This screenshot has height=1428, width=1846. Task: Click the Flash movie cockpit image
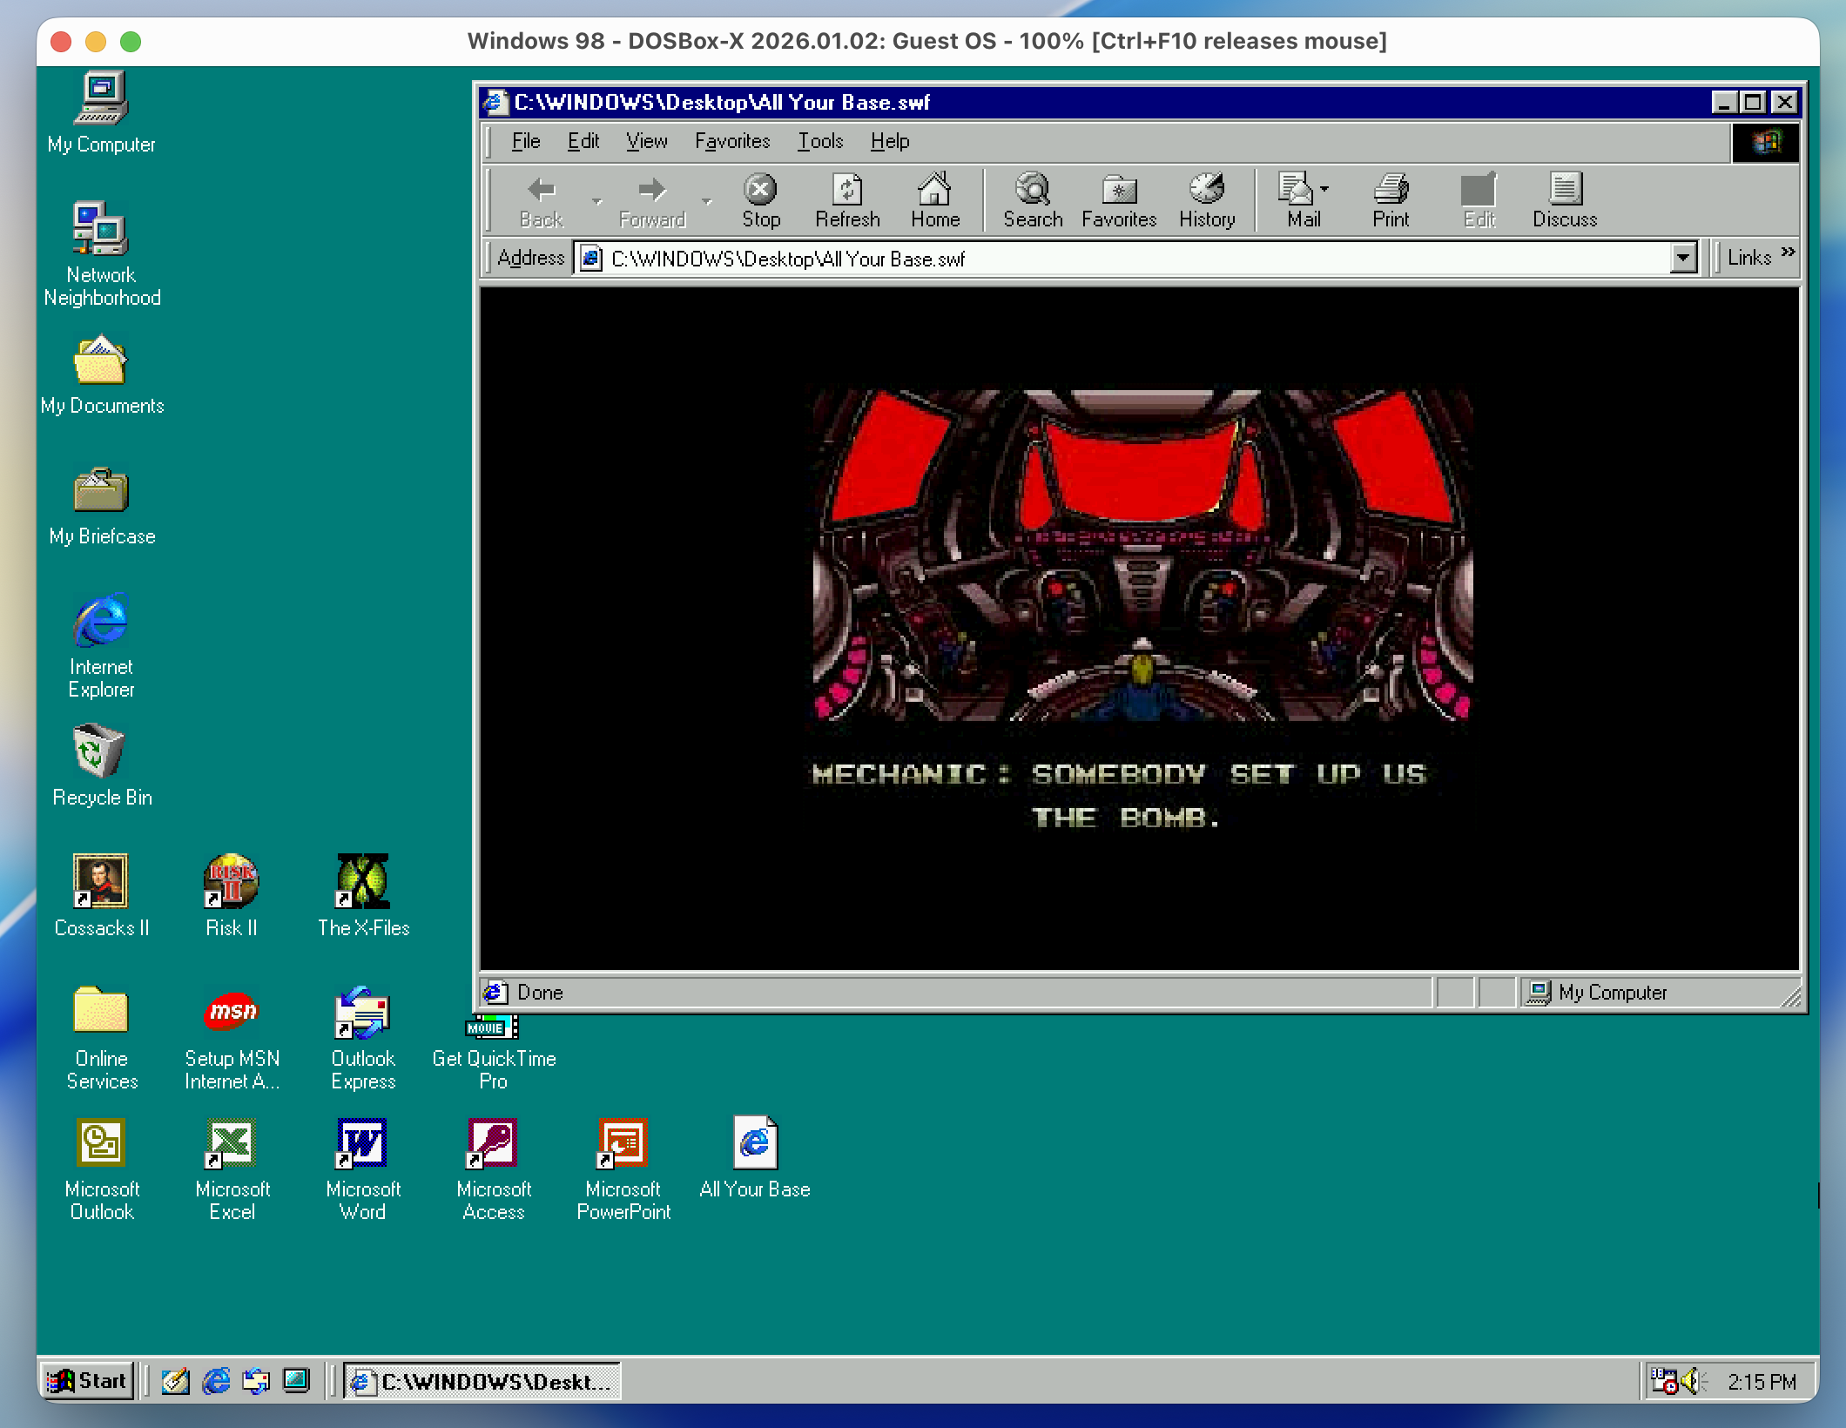click(1142, 556)
